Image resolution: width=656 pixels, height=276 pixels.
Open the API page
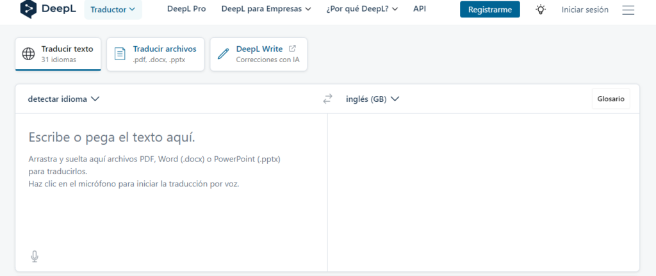click(420, 9)
